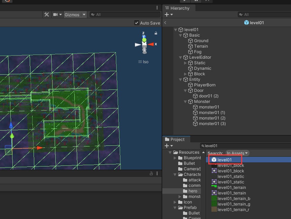Select the level01_terrain_r brown texture swatch
The width and height of the screenshot is (291, 219).
click(214, 209)
